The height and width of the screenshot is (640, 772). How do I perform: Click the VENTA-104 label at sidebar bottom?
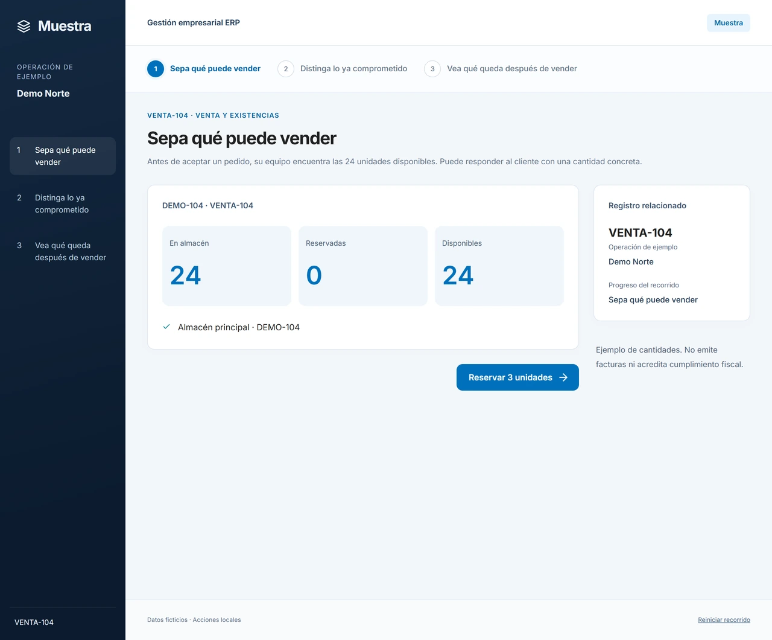34,622
